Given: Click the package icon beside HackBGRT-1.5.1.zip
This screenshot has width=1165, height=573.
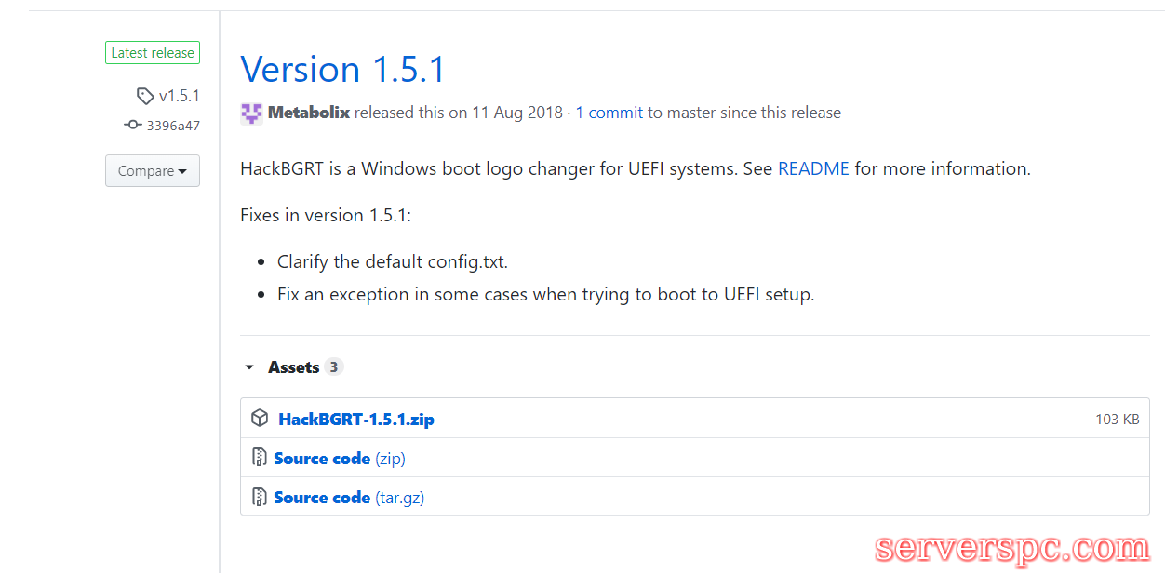Looking at the screenshot, I should click(x=261, y=419).
